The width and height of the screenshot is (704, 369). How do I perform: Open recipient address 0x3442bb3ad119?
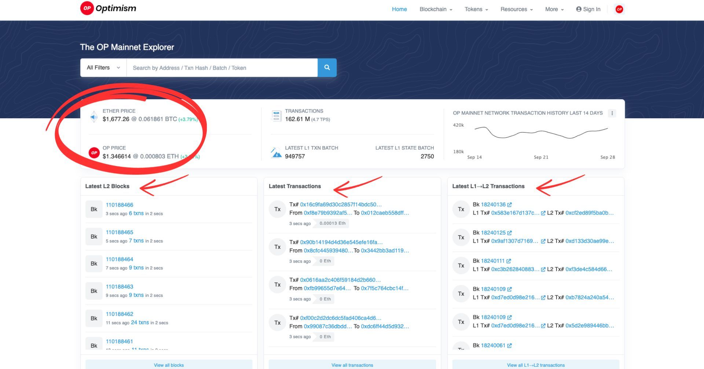coord(385,251)
